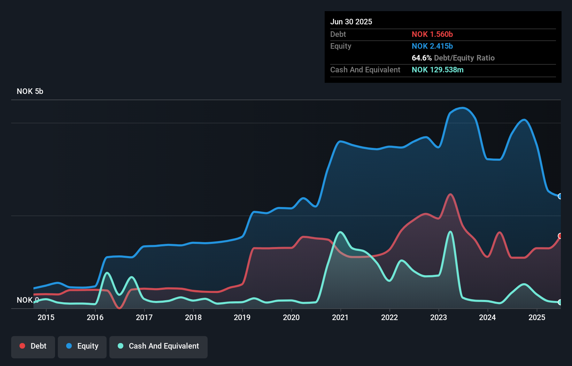This screenshot has width=572, height=366.
Task: Click the 64.6% ratio indicator
Action: pyautogui.click(x=421, y=58)
